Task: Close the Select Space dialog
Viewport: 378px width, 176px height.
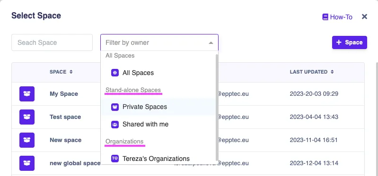Action: pos(364,17)
